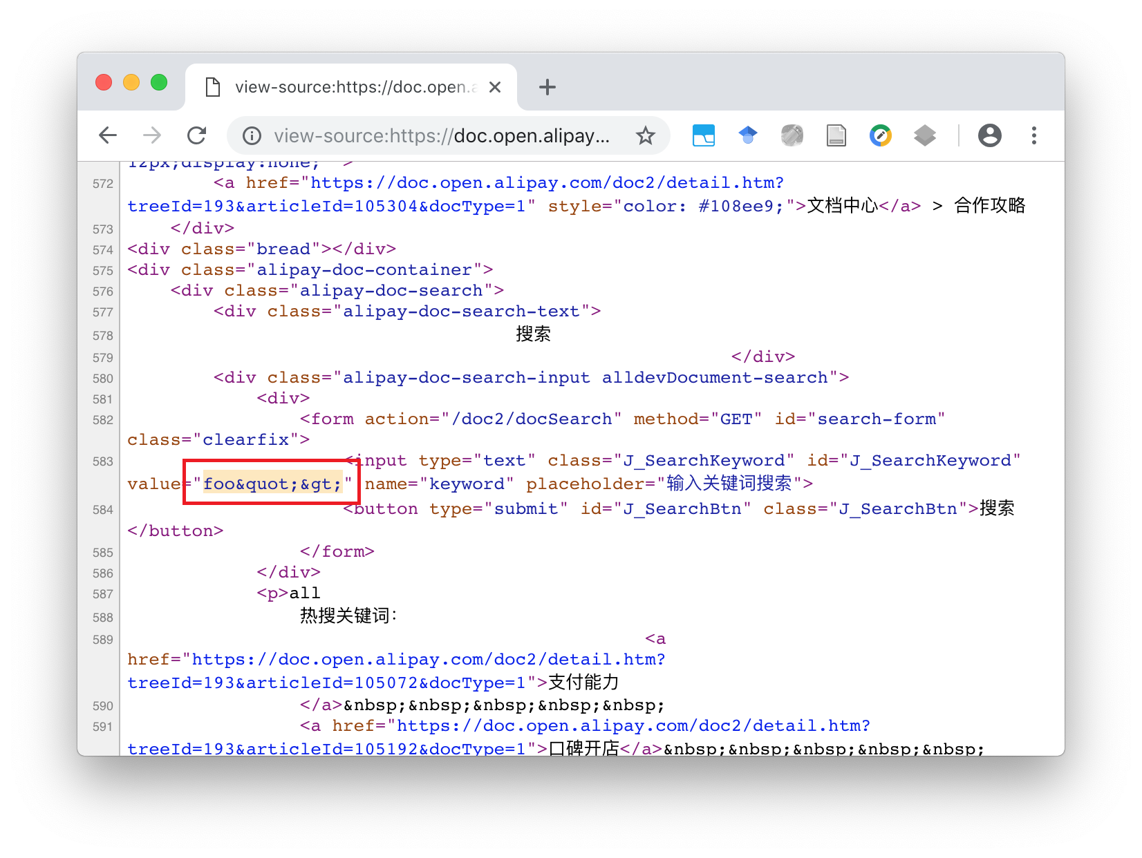Reload the view-source page

pyautogui.click(x=197, y=135)
